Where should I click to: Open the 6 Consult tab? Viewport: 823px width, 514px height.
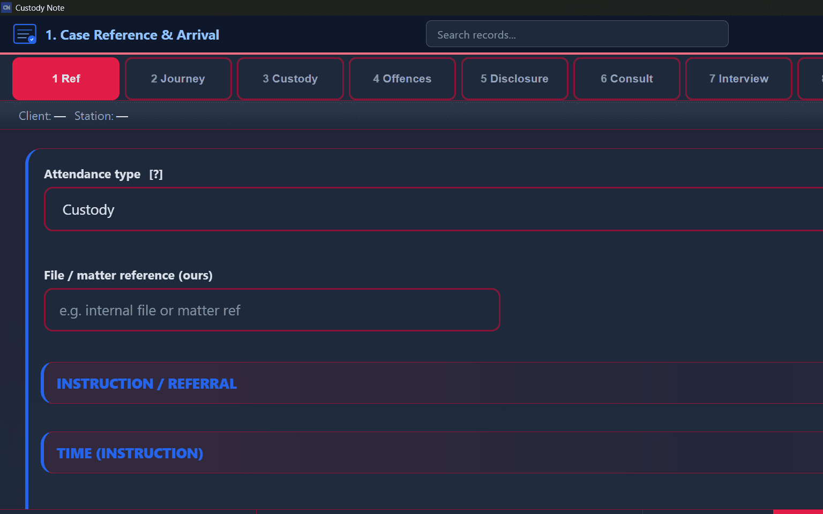pyautogui.click(x=626, y=78)
